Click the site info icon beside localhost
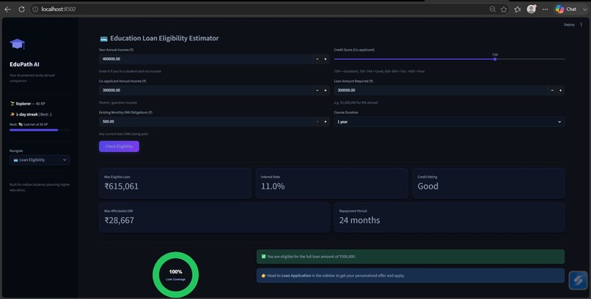Viewport: 591px width, 299px height. coord(35,9)
